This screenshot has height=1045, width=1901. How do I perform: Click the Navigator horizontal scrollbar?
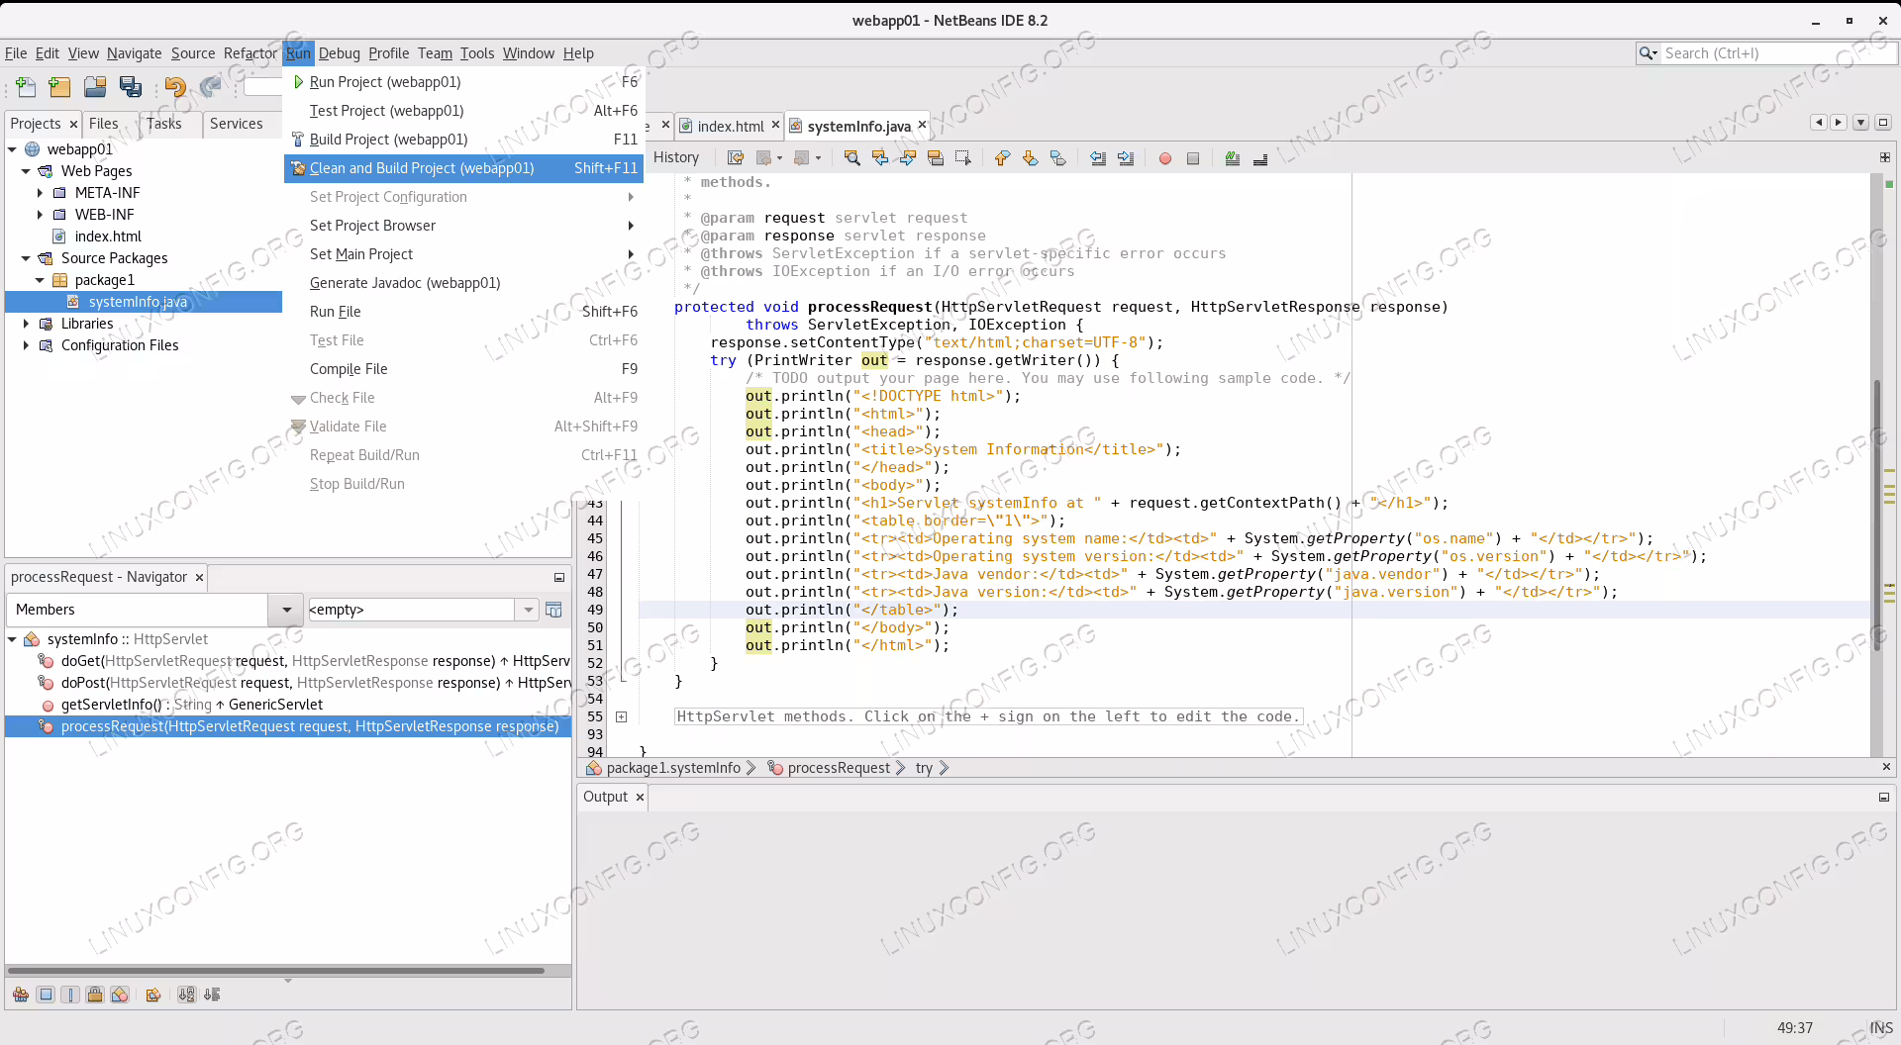click(276, 971)
